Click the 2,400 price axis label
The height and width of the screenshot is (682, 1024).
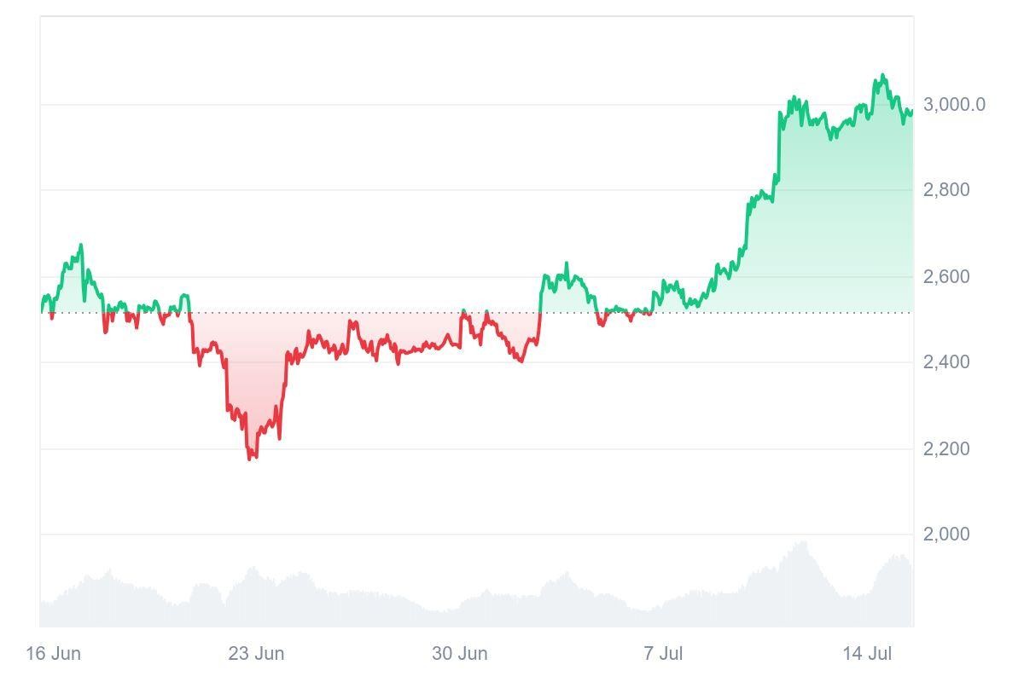pos(946,362)
